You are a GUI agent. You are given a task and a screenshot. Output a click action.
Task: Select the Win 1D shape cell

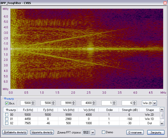(149, 119)
